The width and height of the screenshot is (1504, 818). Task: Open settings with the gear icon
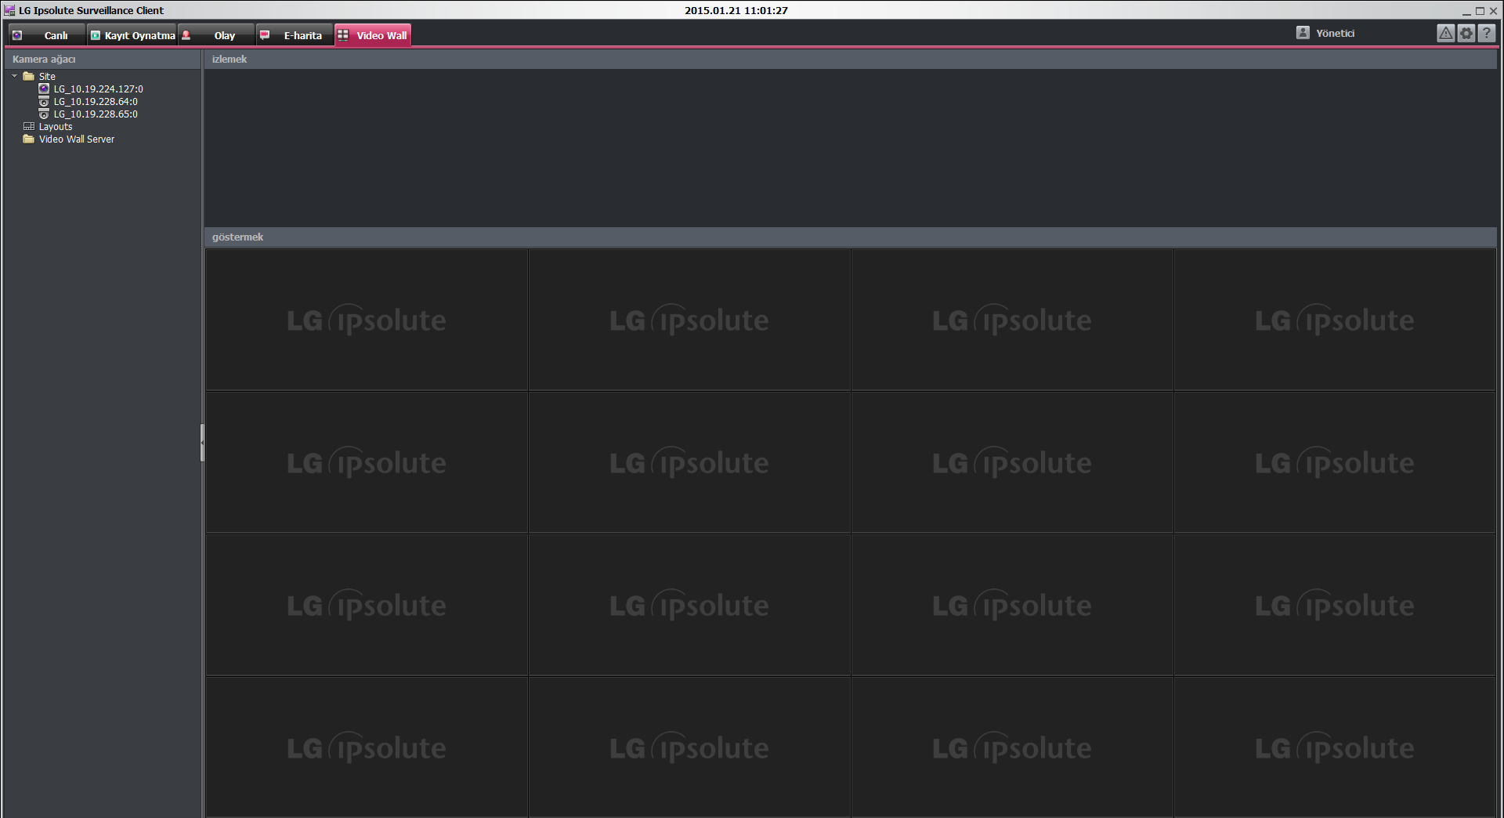click(1466, 33)
